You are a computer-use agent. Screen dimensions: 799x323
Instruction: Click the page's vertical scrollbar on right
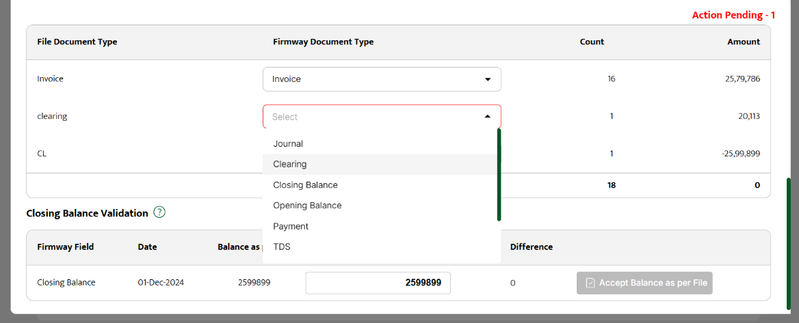[789, 242]
